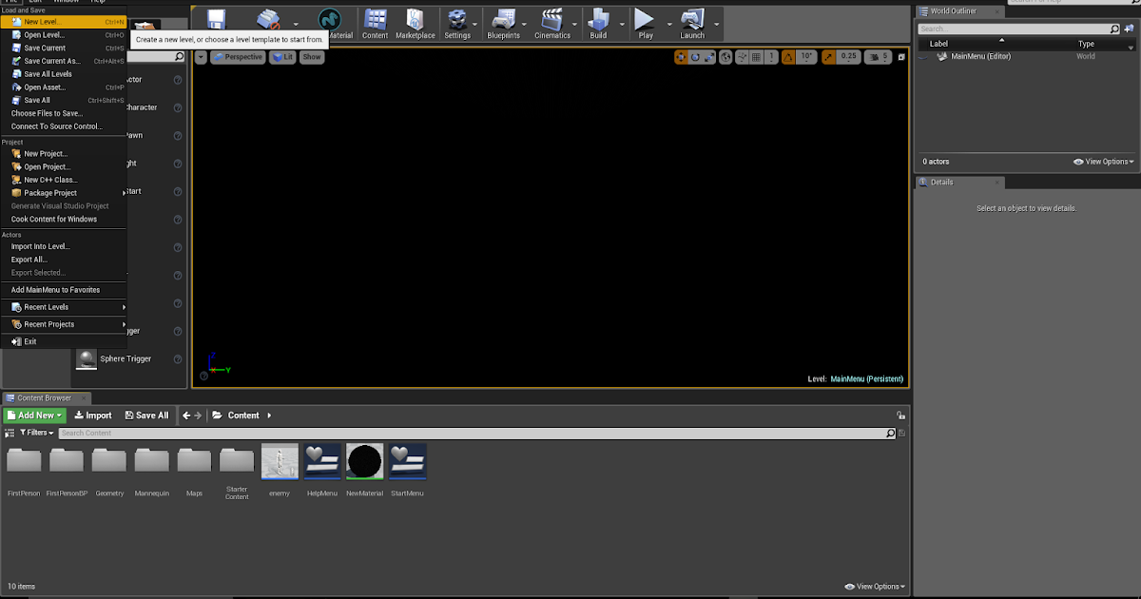This screenshot has height=599, width=1141.
Task: Open the enemy asset thumbnail
Action: 279,460
